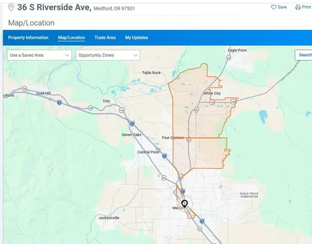
Task: Click the route 62 shield at Four Corners
Action: point(189,140)
